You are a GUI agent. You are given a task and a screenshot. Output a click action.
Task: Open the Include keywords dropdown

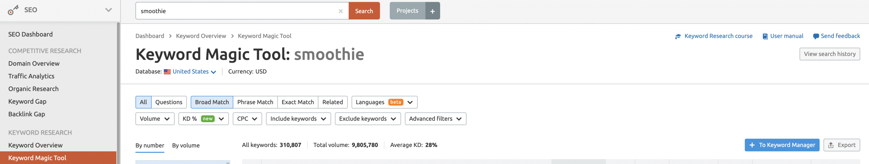298,119
